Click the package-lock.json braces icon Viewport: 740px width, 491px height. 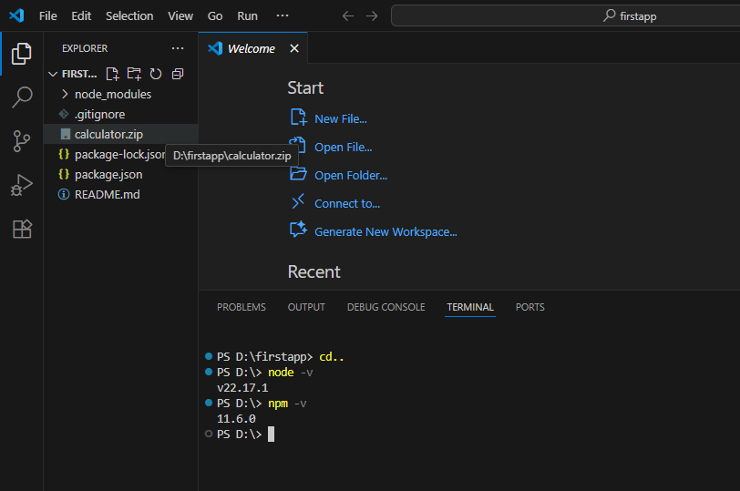click(x=64, y=154)
